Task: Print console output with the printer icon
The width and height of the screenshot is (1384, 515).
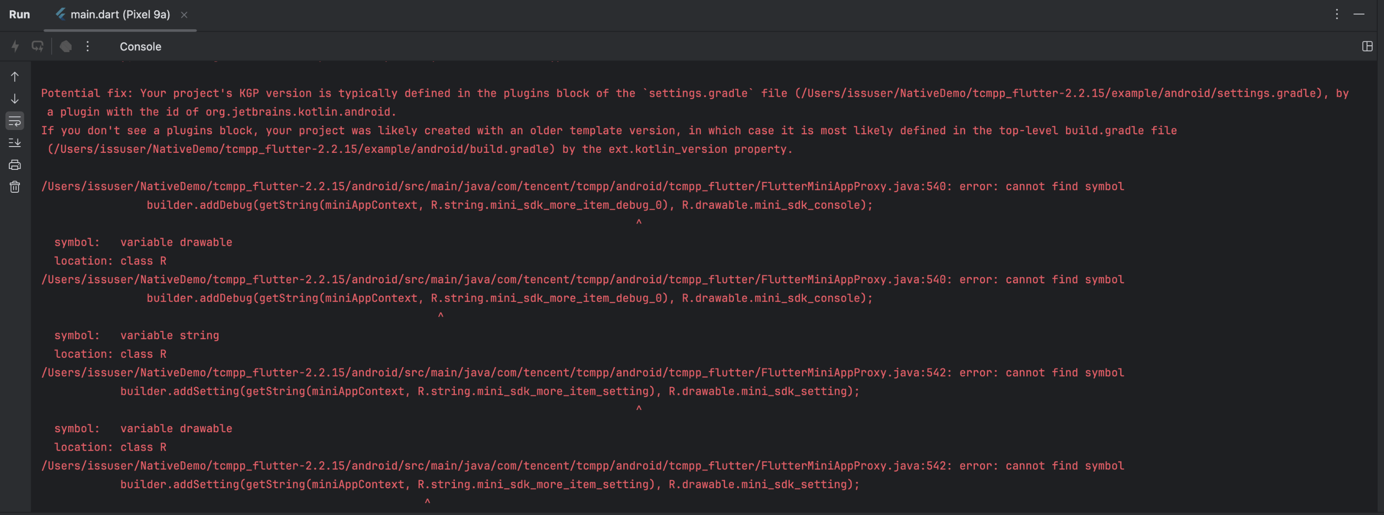Action: point(15,165)
